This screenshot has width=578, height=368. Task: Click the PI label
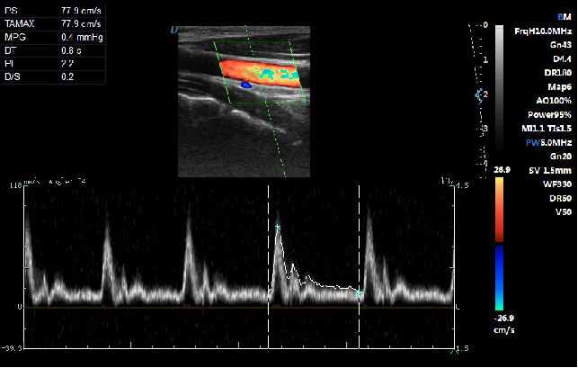point(9,64)
